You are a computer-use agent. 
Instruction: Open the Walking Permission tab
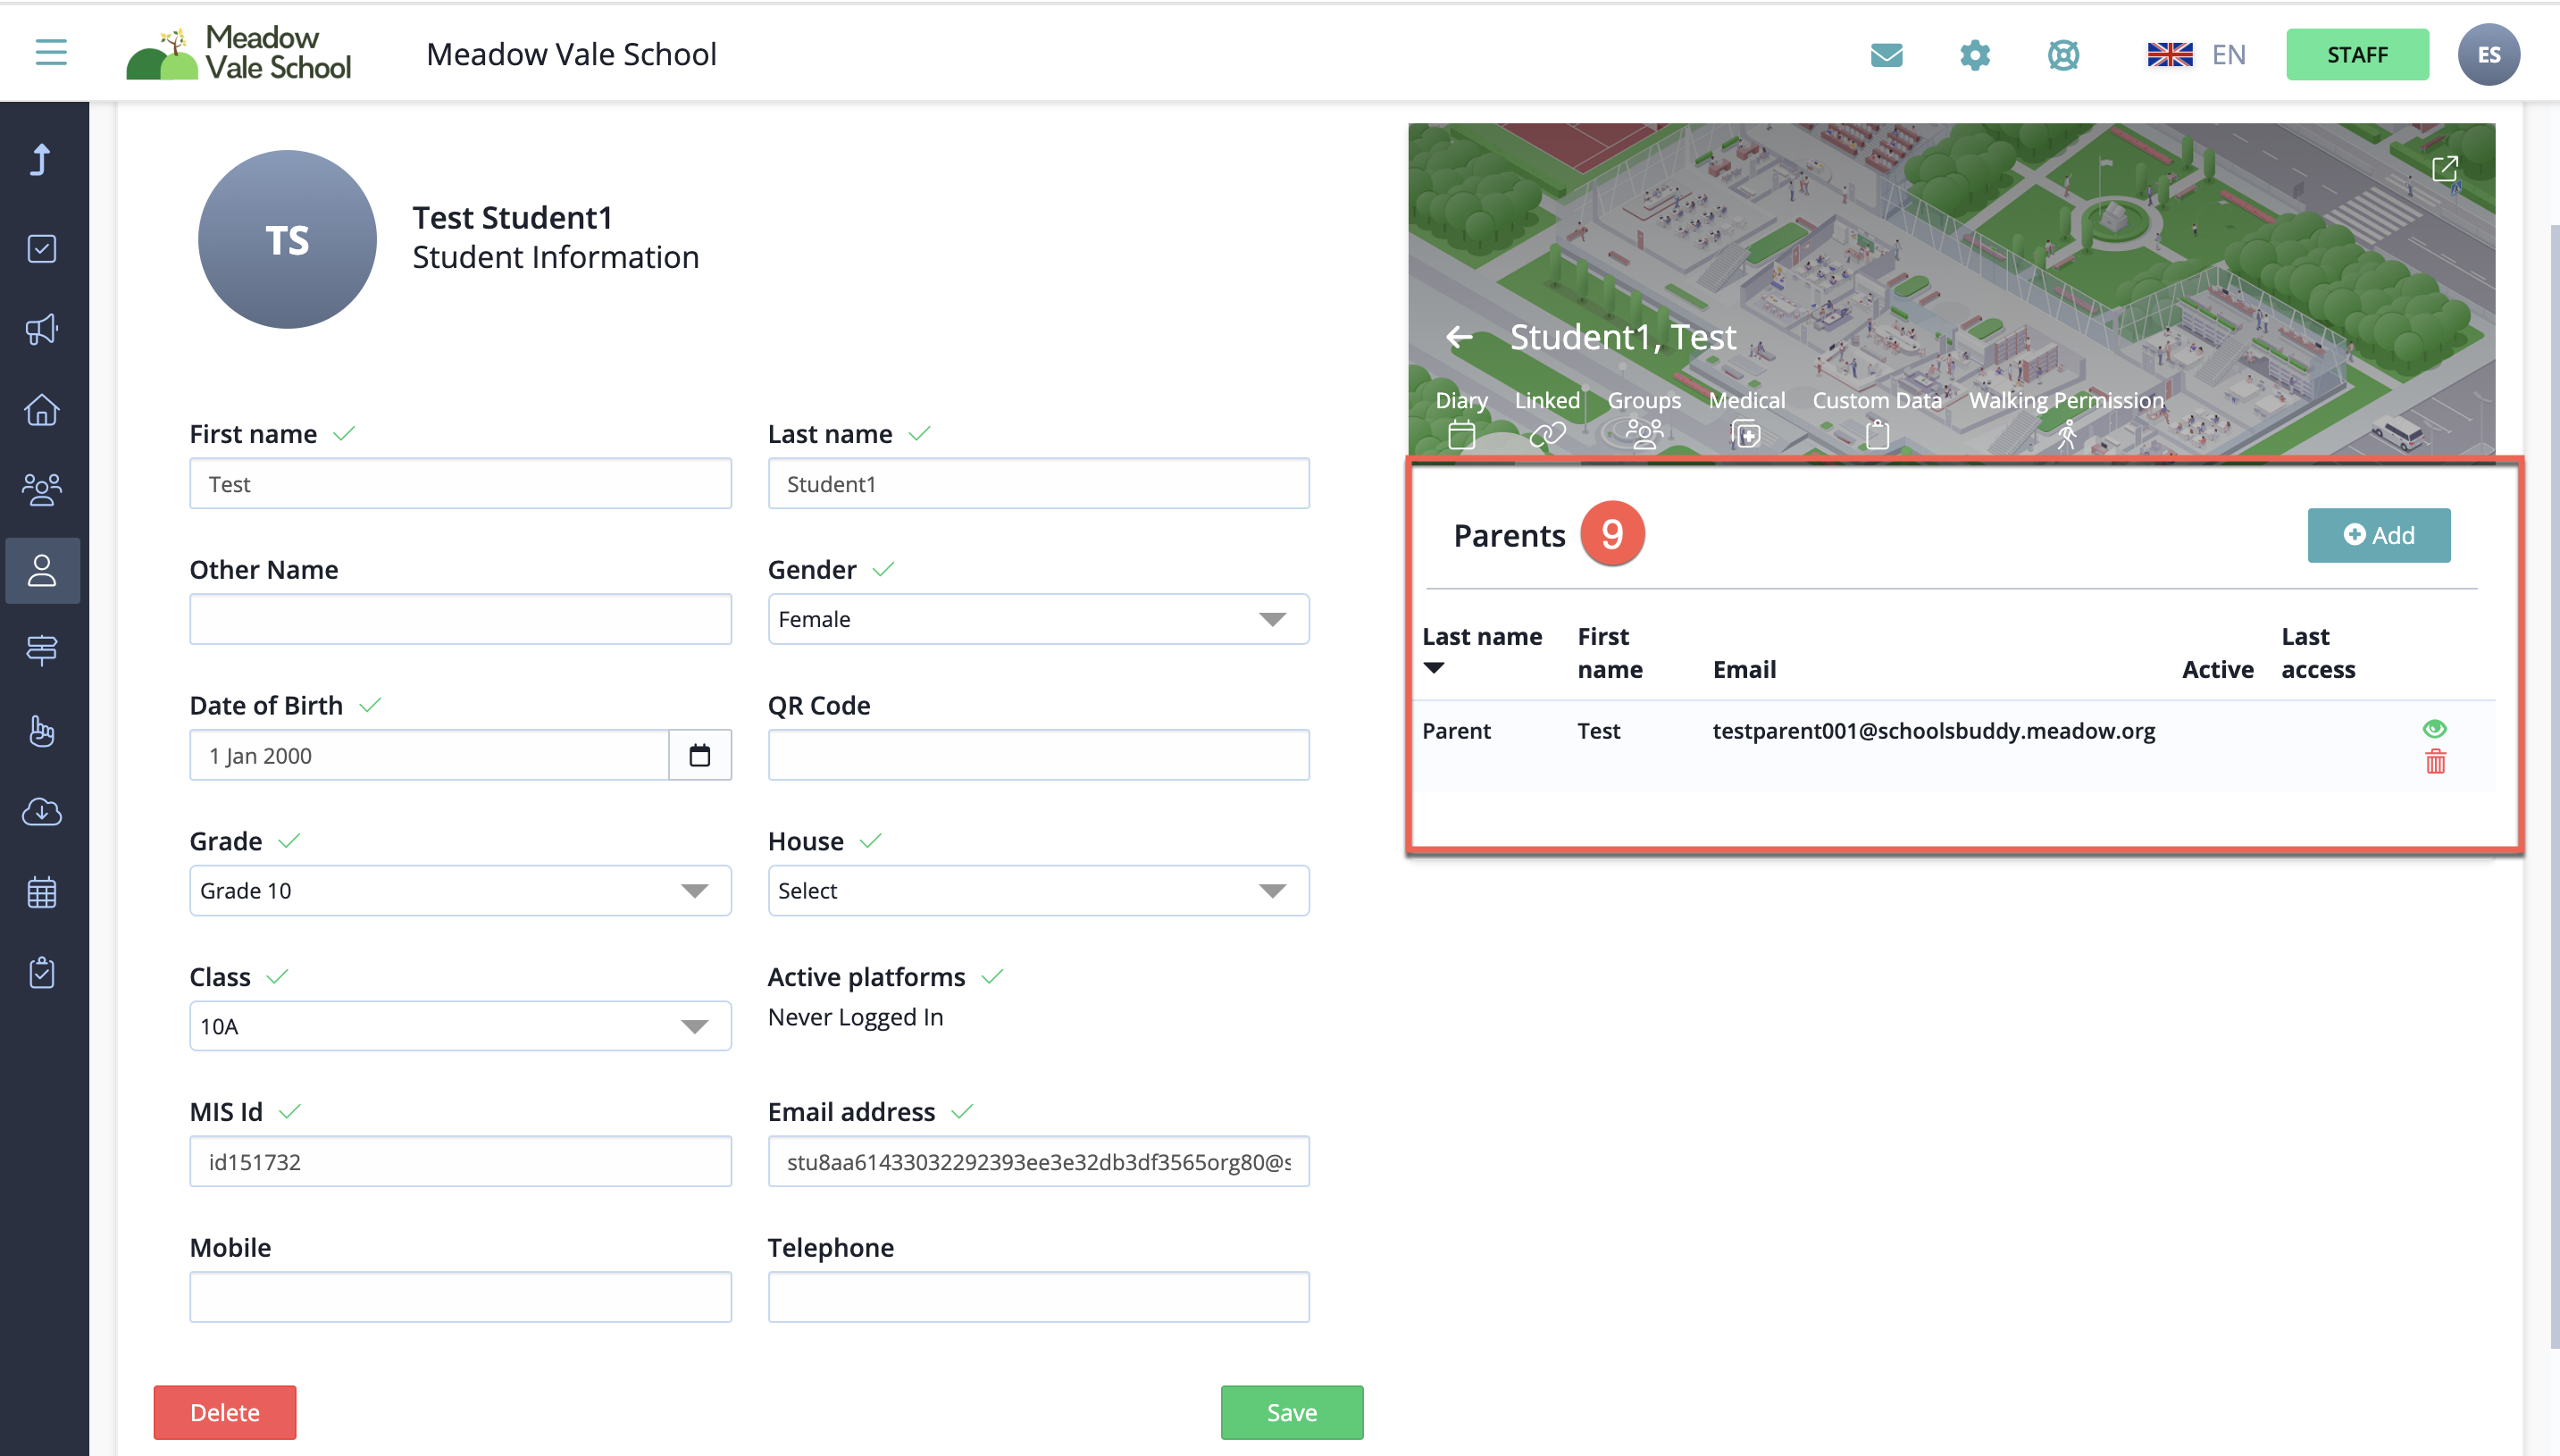pos(2066,415)
